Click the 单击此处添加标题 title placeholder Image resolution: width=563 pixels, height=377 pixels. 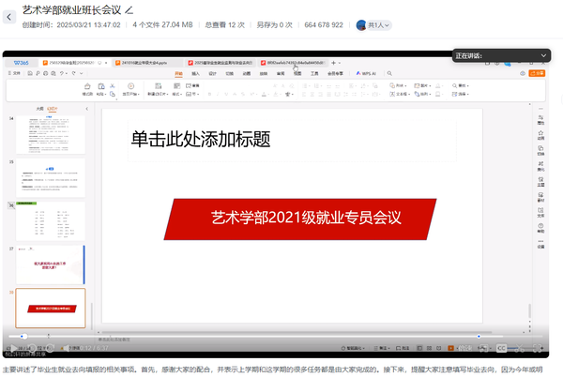[201, 139]
